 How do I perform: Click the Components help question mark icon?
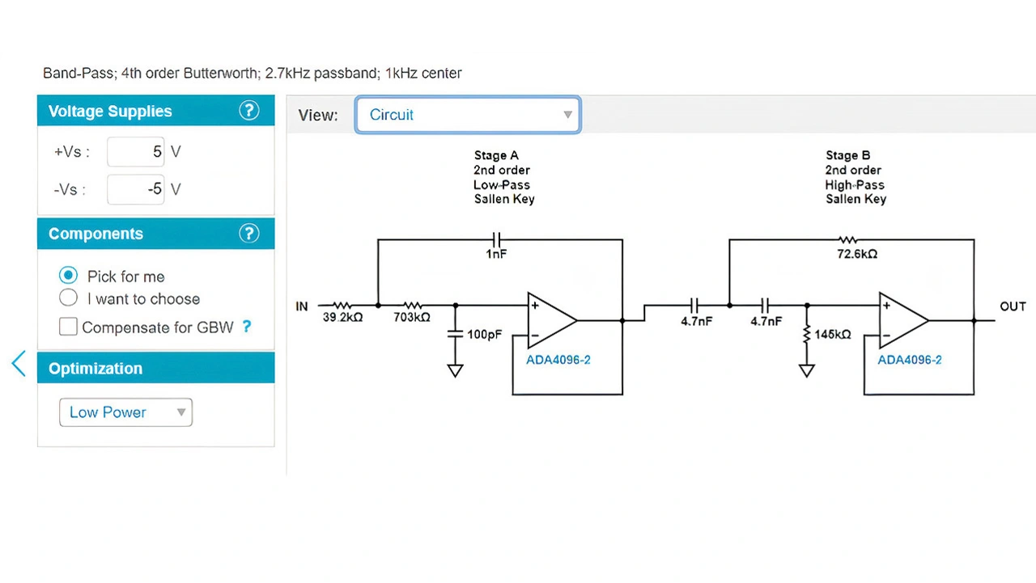point(249,234)
